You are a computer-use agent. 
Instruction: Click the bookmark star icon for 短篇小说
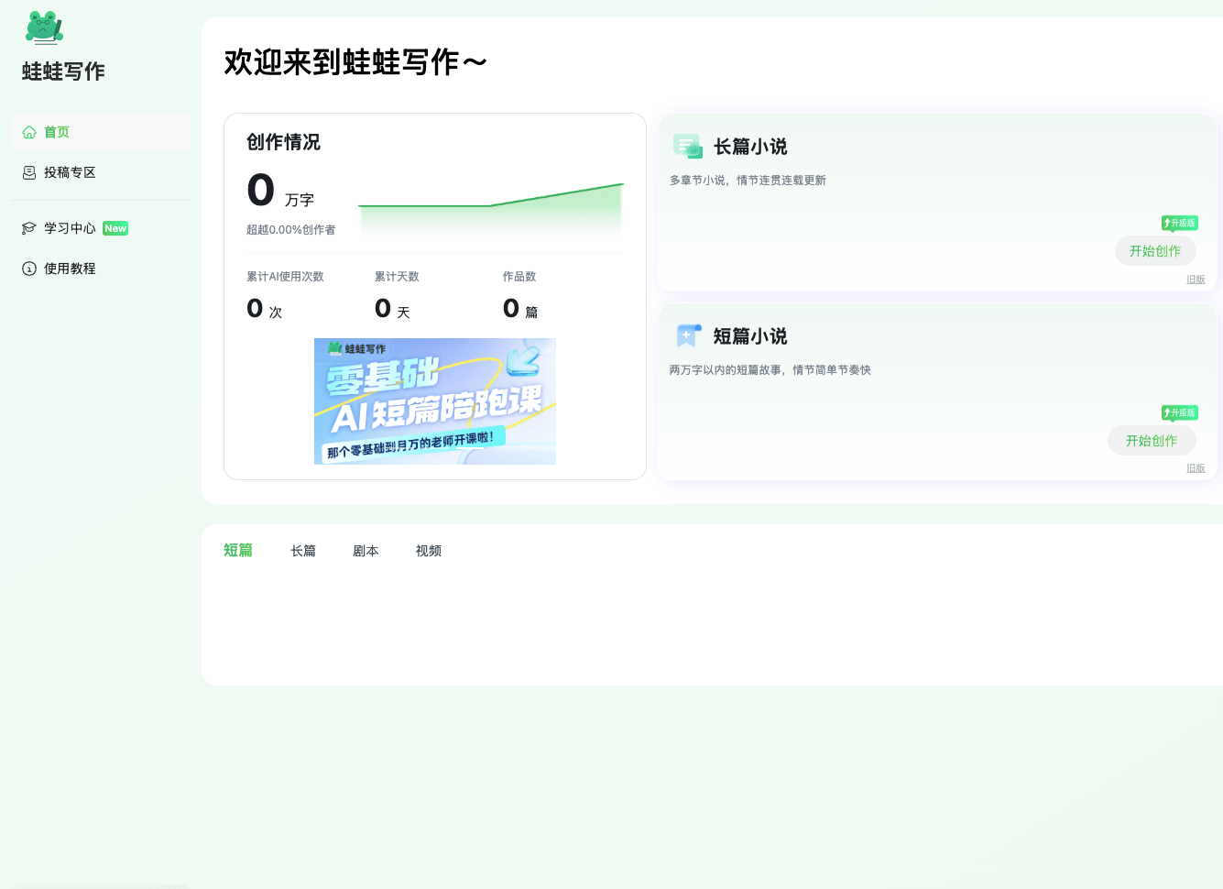688,335
